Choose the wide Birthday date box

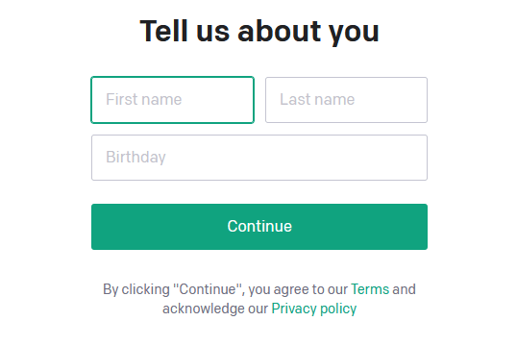(x=259, y=158)
